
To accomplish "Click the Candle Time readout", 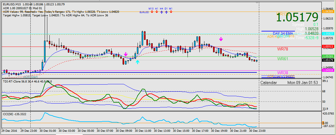I will click(300, 38).
